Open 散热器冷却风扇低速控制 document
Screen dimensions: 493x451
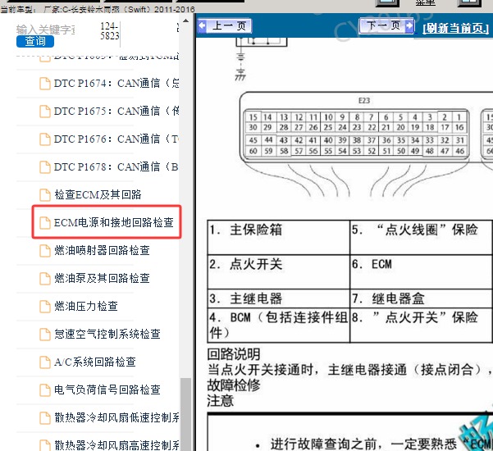pos(116,417)
